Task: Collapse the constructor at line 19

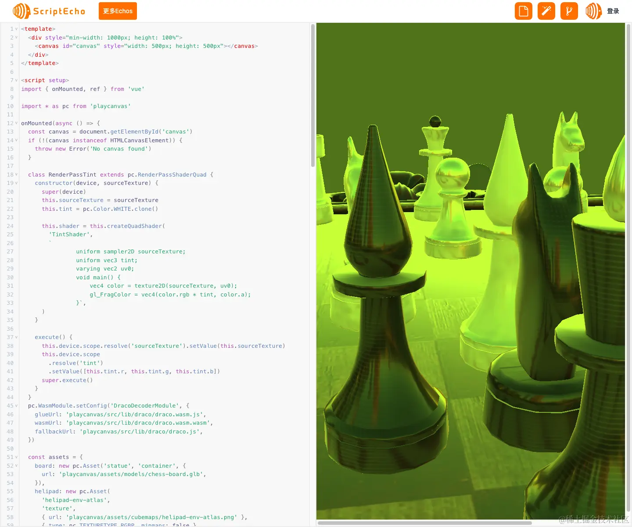Action: coord(17,183)
